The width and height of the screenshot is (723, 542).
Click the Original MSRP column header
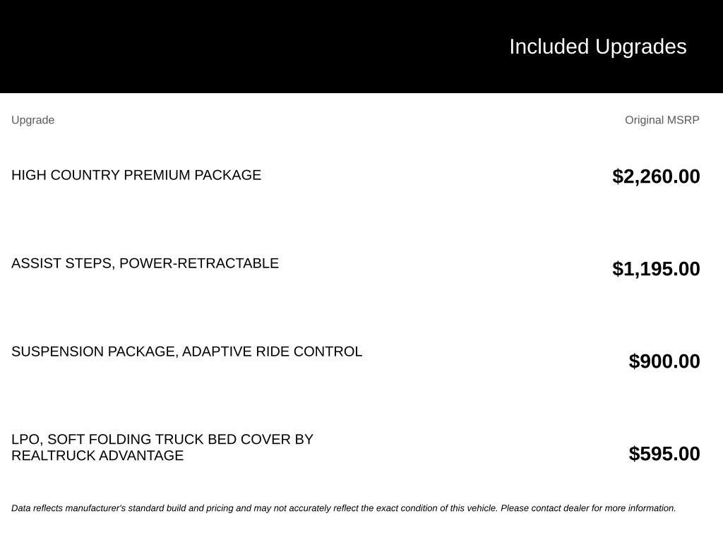pyautogui.click(x=662, y=120)
